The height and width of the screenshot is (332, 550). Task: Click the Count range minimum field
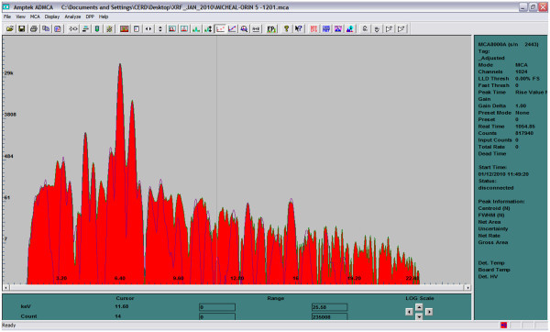[x=217, y=316]
